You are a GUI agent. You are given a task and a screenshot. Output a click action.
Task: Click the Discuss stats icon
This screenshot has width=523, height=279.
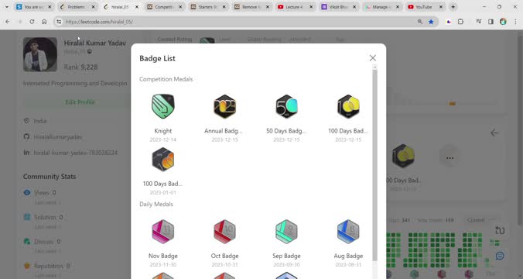(x=27, y=241)
